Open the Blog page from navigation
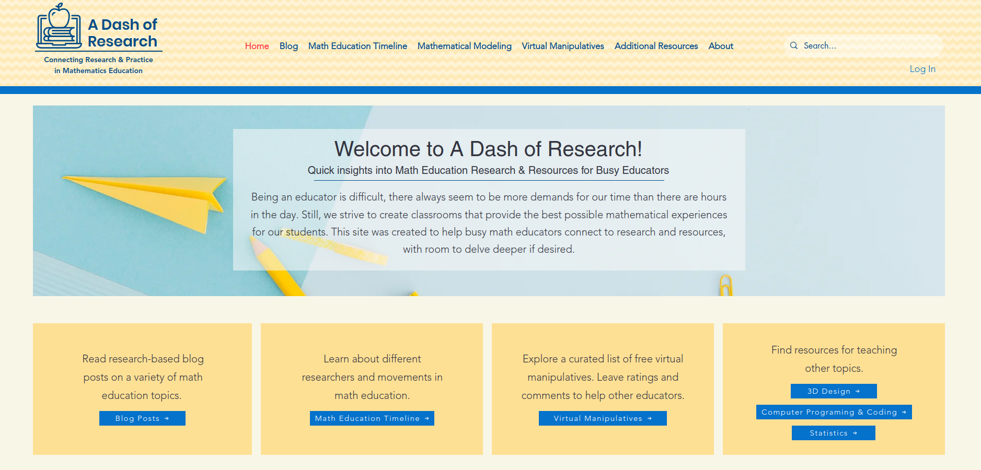Viewport: 981px width, 470px height. 288,46
